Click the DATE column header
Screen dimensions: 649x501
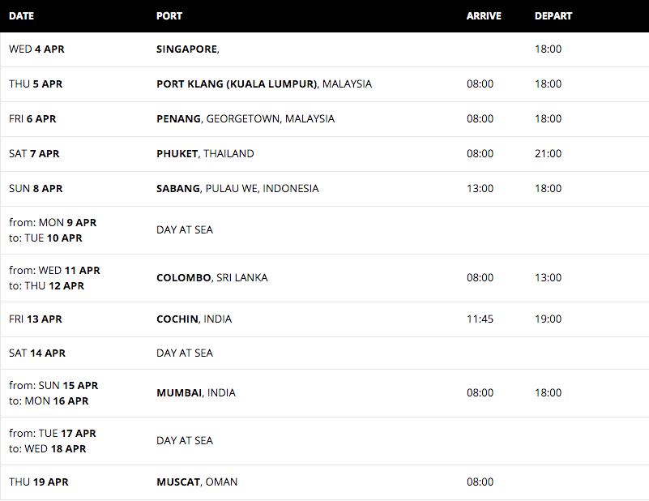pyautogui.click(x=21, y=16)
